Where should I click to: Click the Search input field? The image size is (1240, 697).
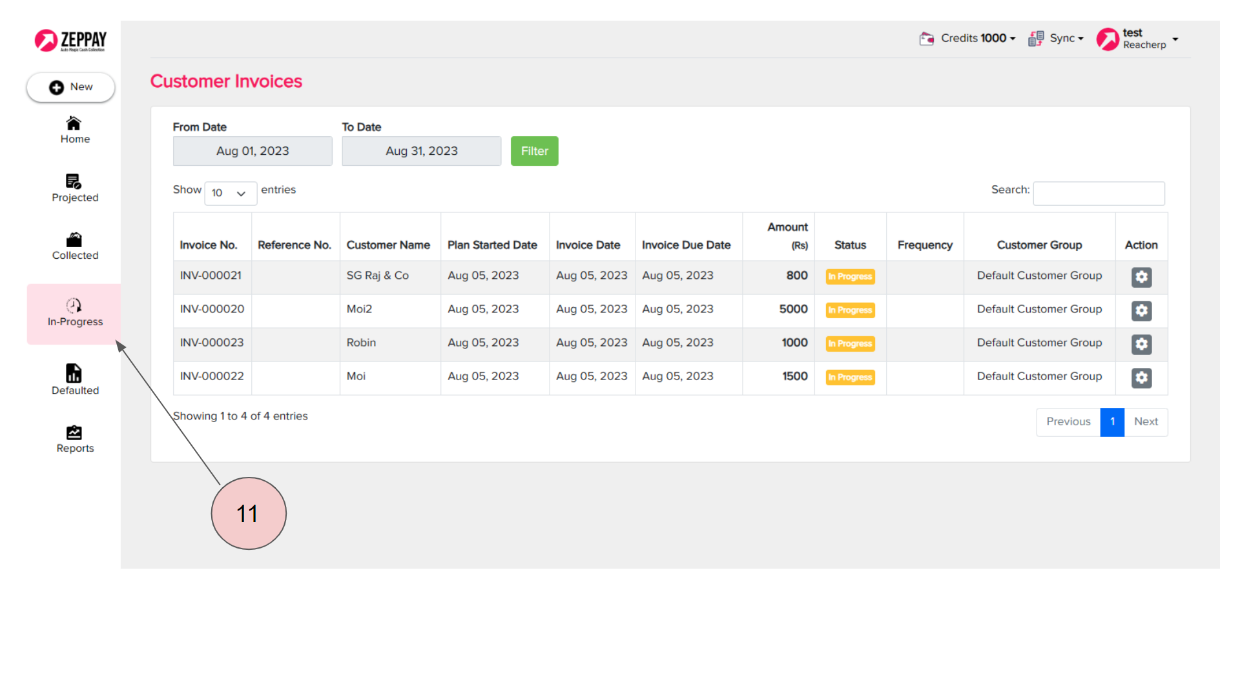coord(1098,193)
